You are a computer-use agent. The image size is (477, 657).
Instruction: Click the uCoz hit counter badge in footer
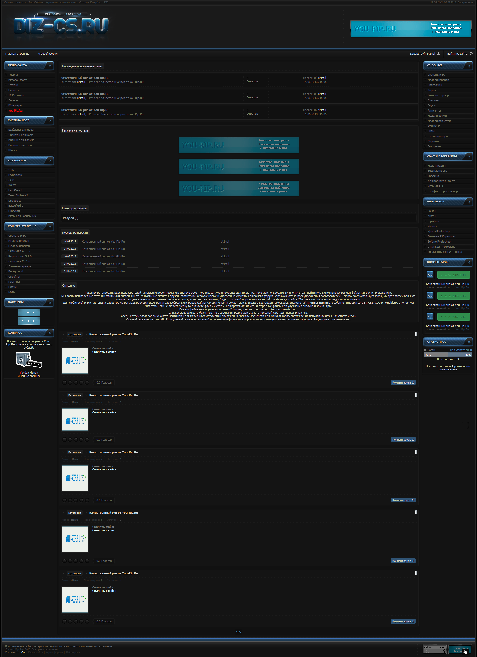(435, 649)
